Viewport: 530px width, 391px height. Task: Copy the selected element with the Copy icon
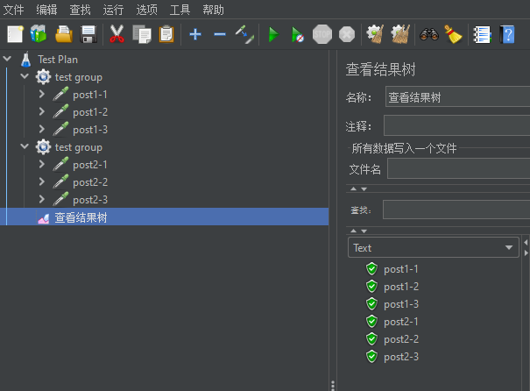click(142, 34)
